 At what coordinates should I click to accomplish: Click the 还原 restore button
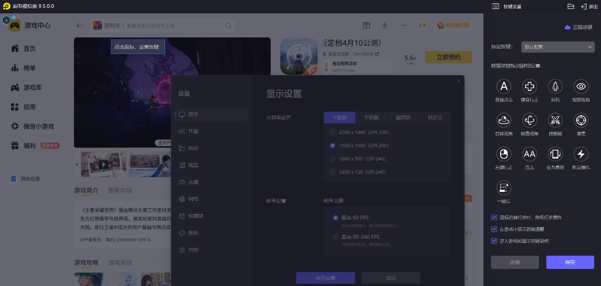515,262
